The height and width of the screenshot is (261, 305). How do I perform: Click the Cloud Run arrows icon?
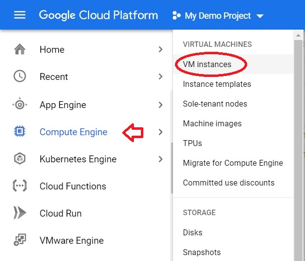click(20, 213)
